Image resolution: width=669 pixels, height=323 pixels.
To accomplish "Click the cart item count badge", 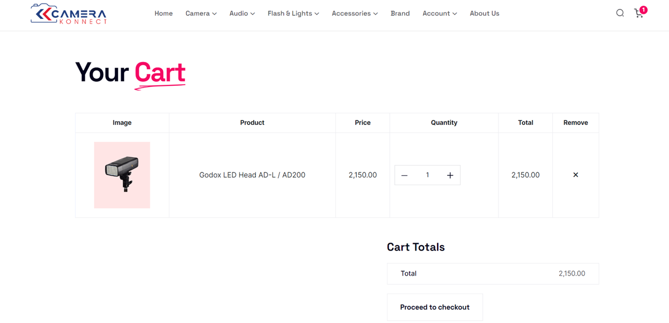I will (643, 9).
